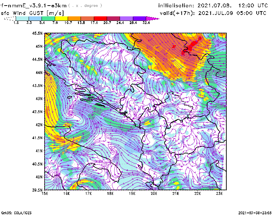Click the 19E longitude label
Screen dimensions: 279x215
pyautogui.click(x=132, y=193)
